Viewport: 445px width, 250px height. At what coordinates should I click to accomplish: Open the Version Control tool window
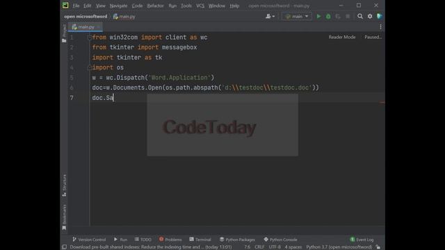89,240
